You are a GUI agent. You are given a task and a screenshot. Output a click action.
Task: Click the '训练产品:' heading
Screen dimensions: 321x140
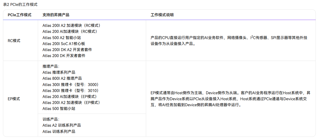click(x=51, y=119)
